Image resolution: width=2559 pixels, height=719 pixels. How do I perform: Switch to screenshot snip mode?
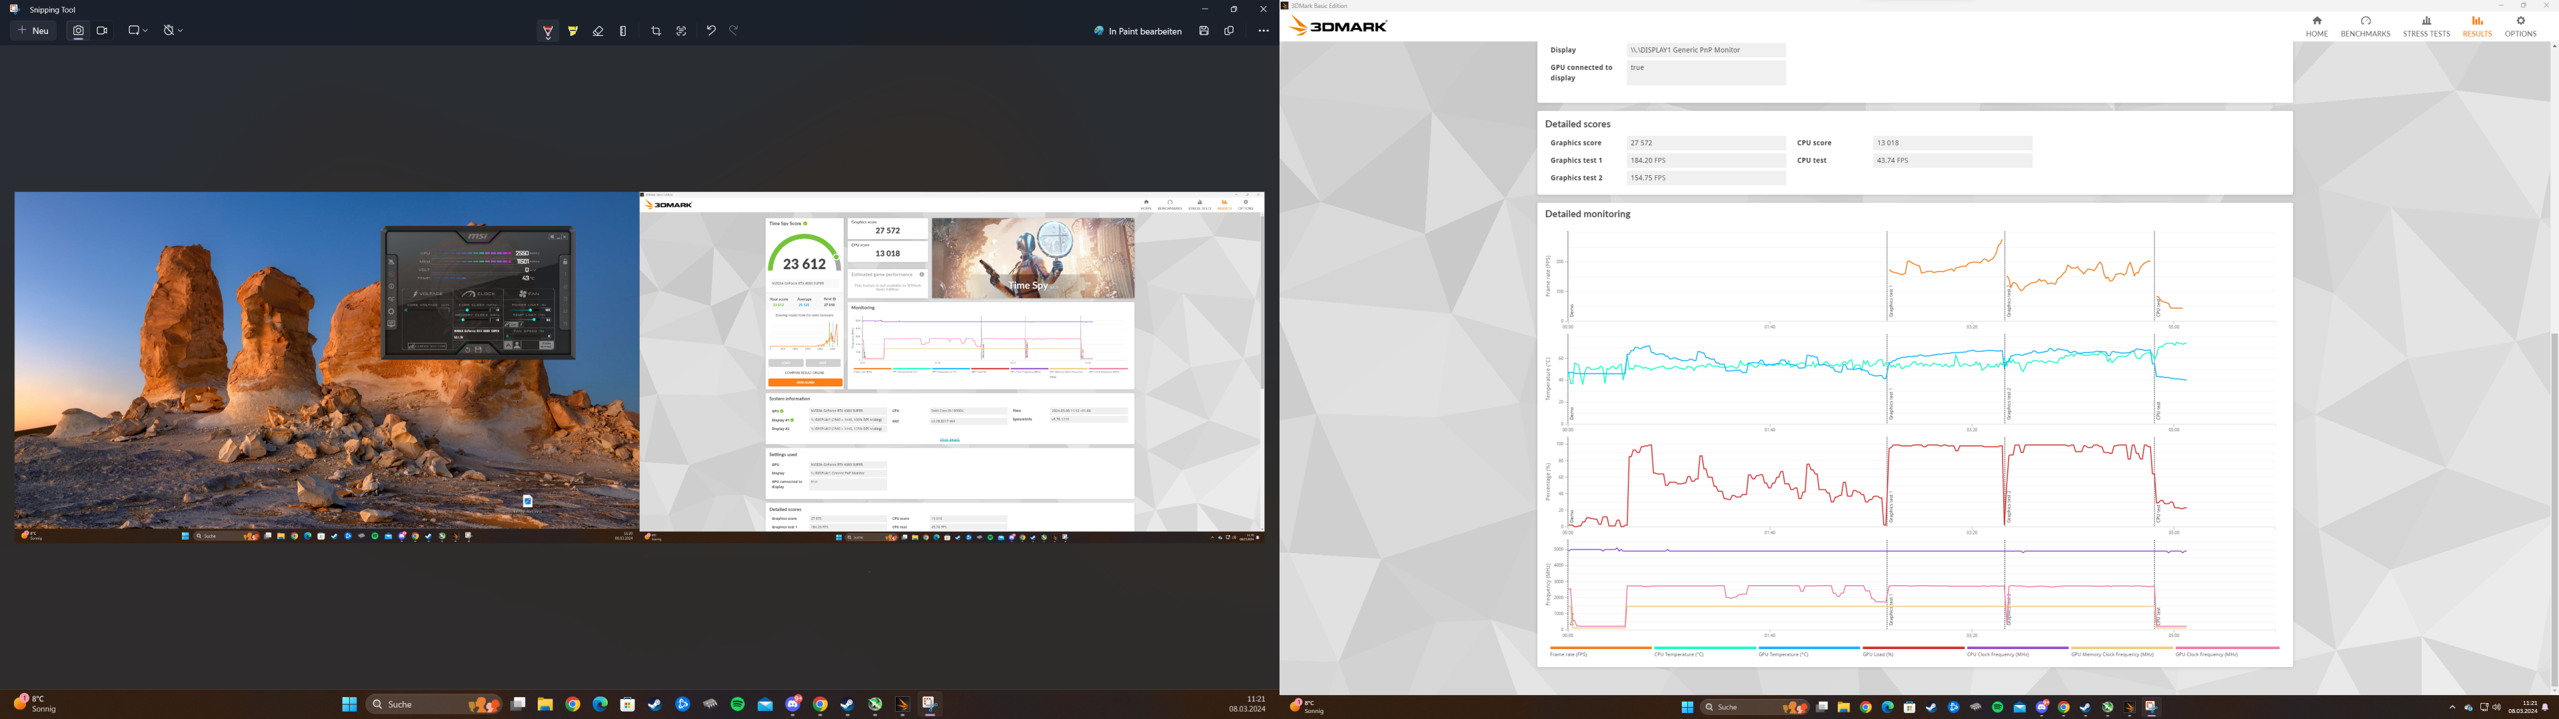[79, 31]
